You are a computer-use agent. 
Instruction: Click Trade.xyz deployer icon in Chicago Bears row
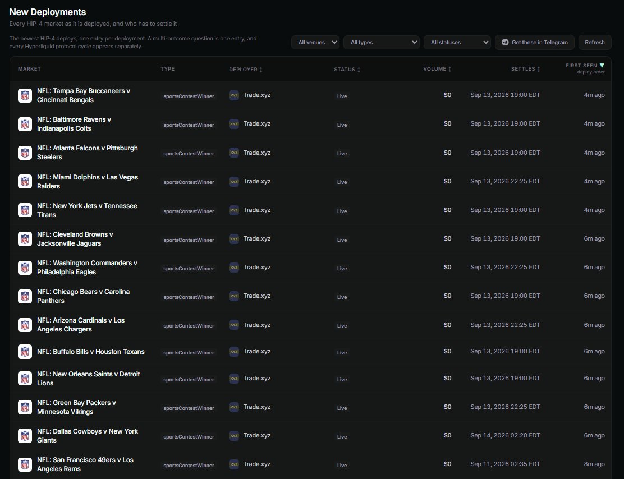coord(234,296)
